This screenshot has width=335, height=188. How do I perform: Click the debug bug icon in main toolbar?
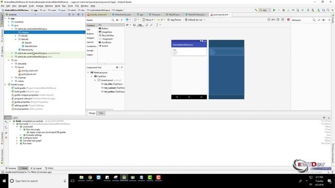click(x=284, y=10)
